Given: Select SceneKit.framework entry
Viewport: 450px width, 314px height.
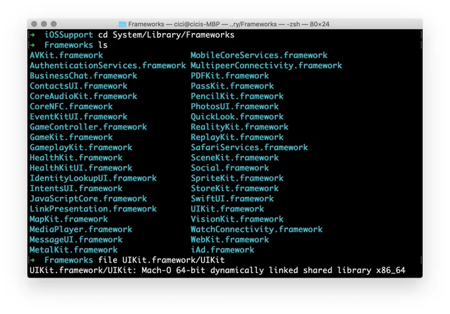Looking at the screenshot, I should [x=235, y=158].
